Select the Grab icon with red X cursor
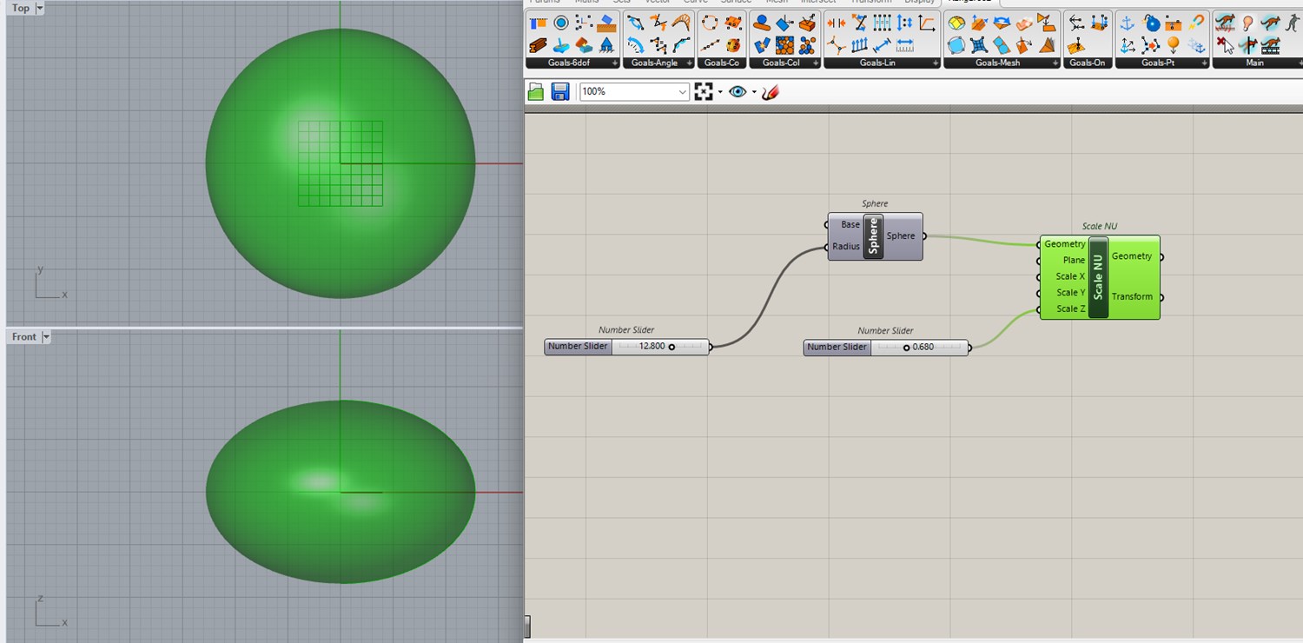The image size is (1303, 643). [1226, 45]
